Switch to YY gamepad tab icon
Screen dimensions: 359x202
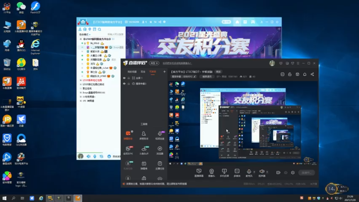pos(253,22)
